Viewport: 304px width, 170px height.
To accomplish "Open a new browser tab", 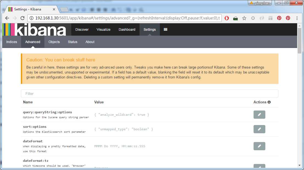I will [x=64, y=9].
